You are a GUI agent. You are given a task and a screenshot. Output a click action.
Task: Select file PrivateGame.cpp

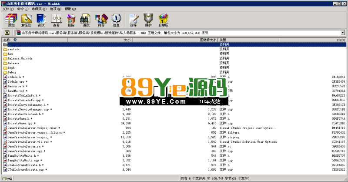tap(20, 123)
